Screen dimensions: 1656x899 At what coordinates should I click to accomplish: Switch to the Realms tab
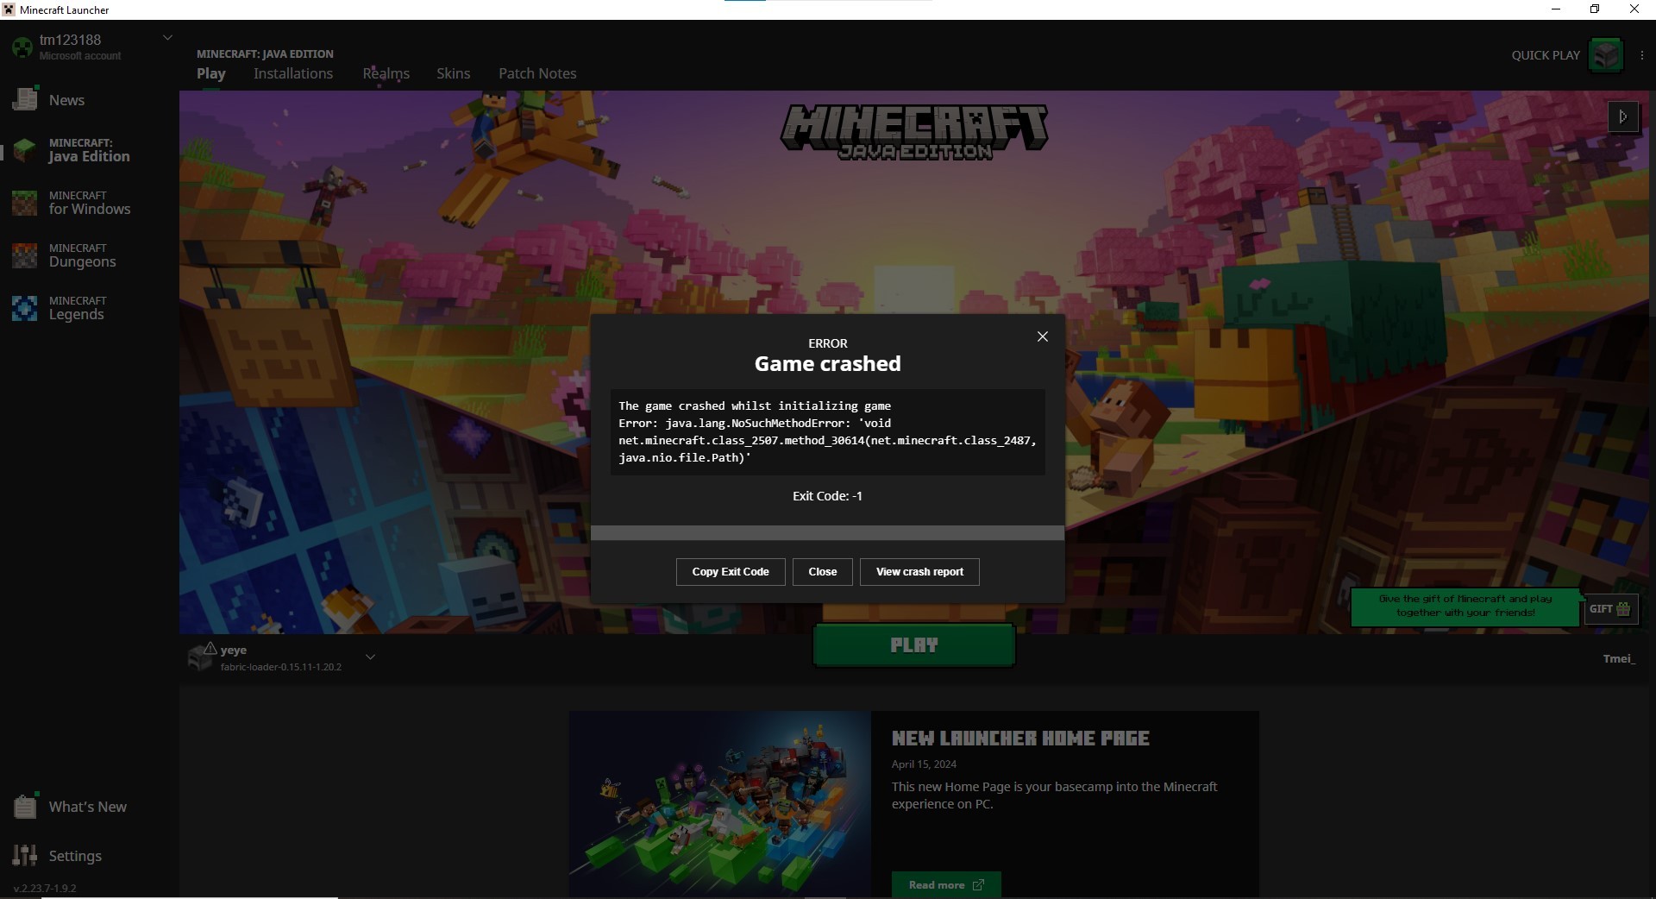pos(386,74)
